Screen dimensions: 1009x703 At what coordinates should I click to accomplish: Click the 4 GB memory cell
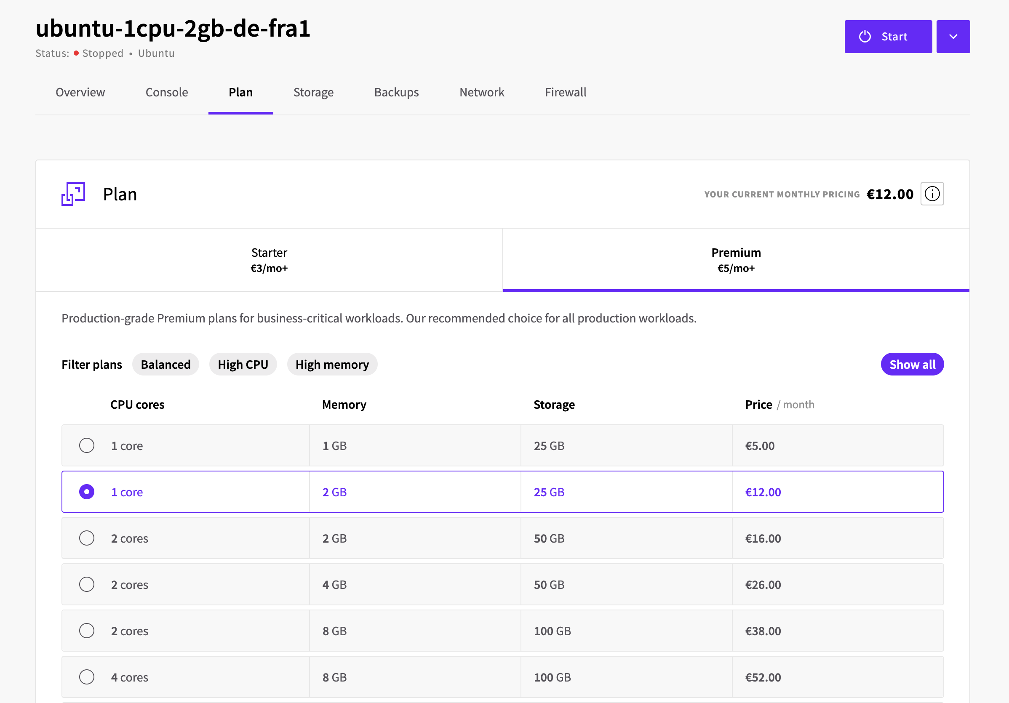[x=415, y=584]
